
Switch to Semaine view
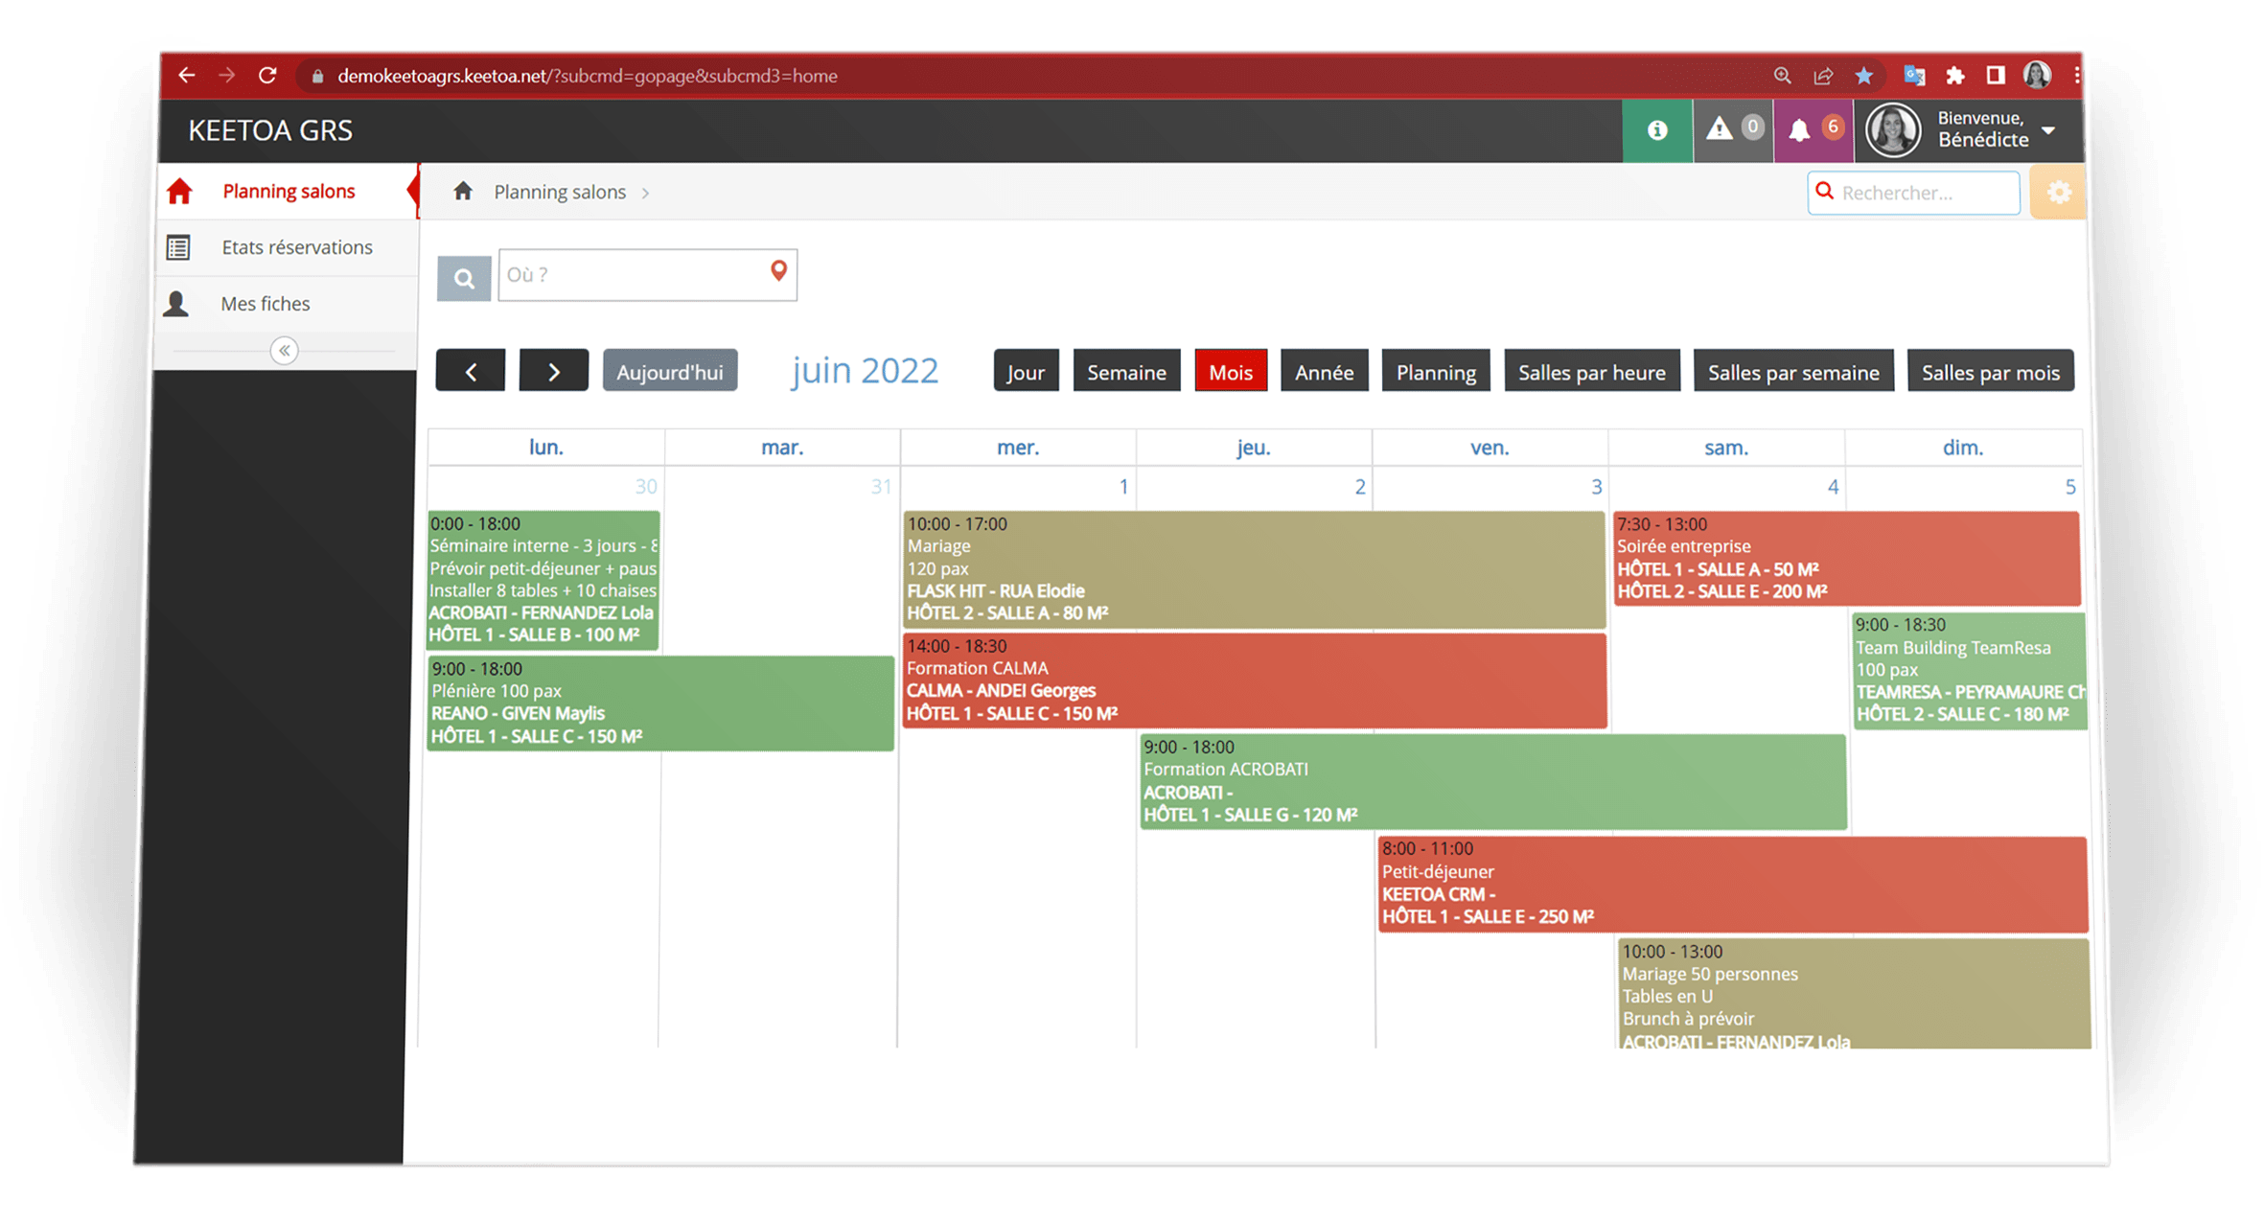tap(1126, 372)
